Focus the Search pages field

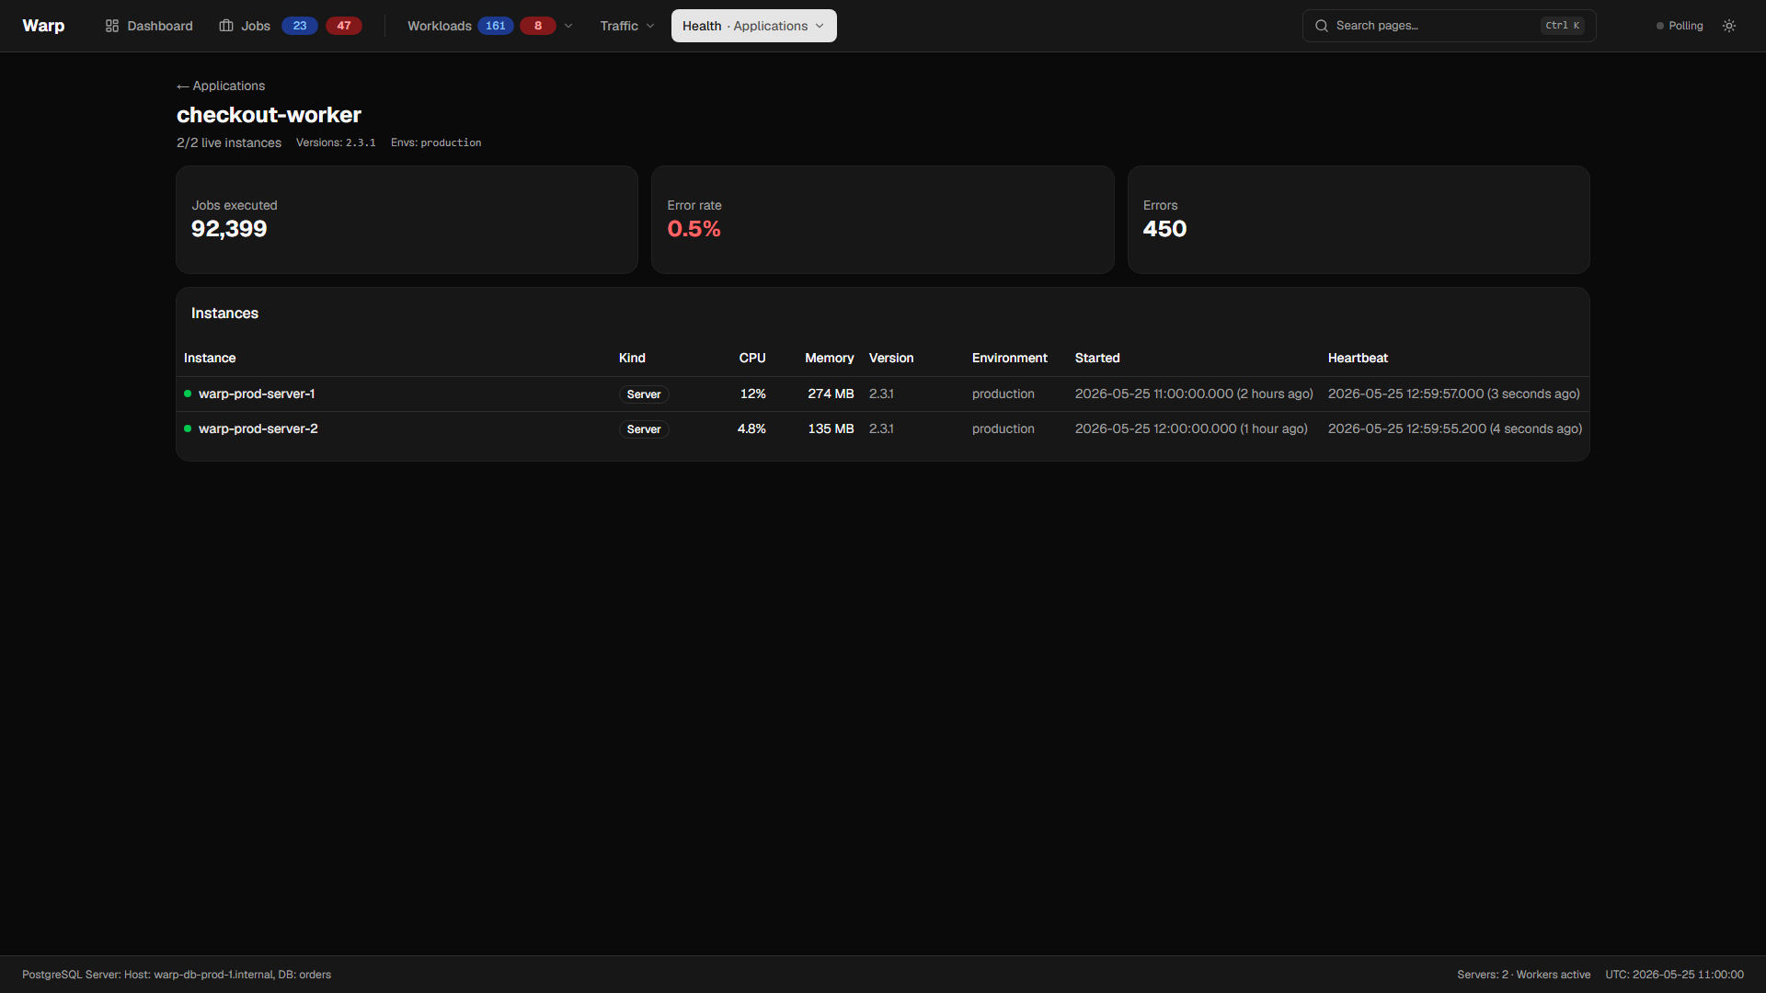click(x=1449, y=26)
